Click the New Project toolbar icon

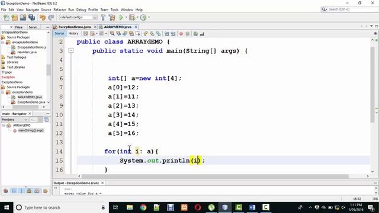14,17
